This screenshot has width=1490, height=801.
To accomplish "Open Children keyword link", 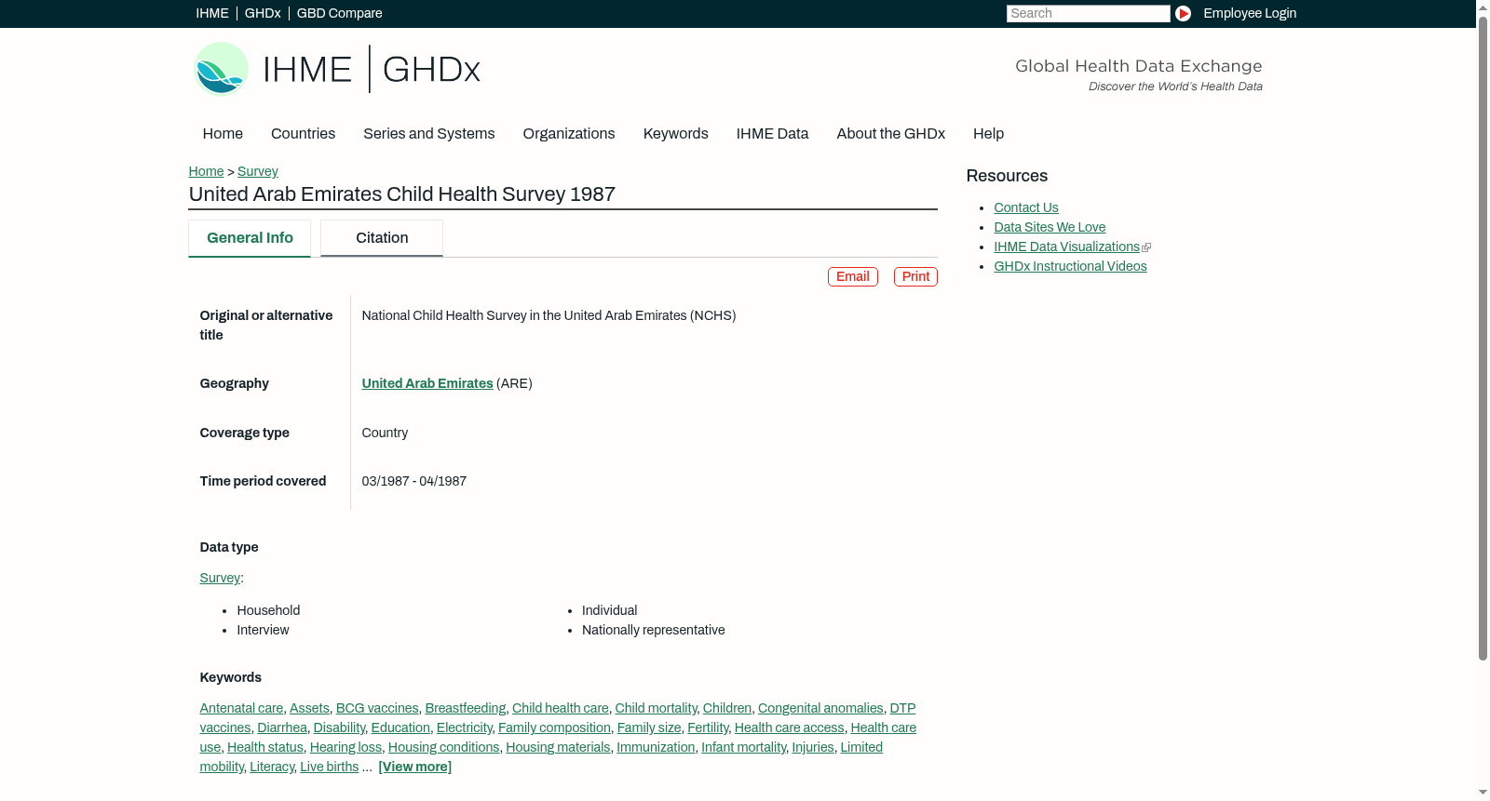I will click(727, 708).
